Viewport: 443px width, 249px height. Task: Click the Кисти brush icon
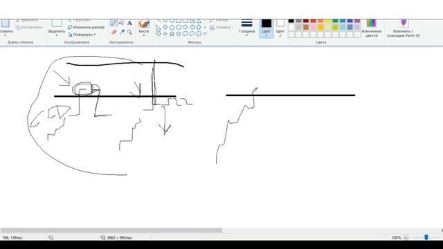click(x=144, y=24)
